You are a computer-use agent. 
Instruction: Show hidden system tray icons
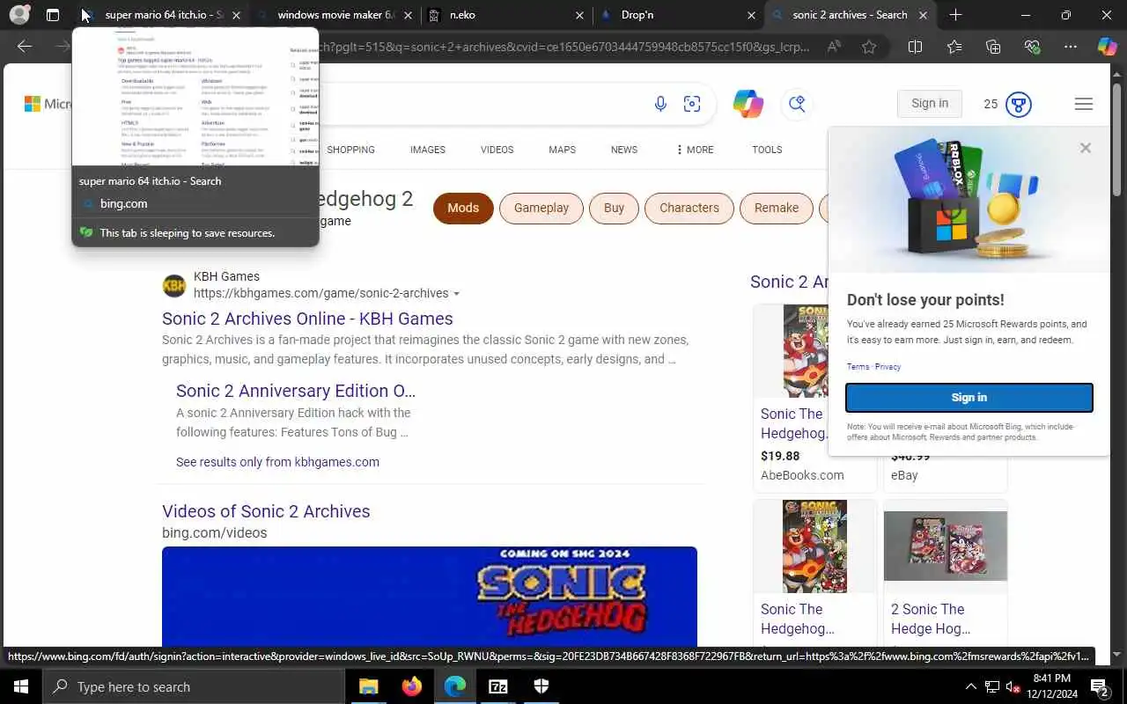pos(971,686)
